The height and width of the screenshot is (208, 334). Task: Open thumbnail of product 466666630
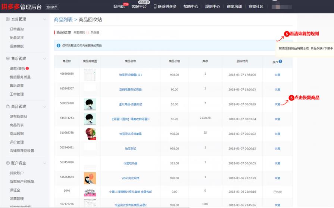(x=90, y=75)
